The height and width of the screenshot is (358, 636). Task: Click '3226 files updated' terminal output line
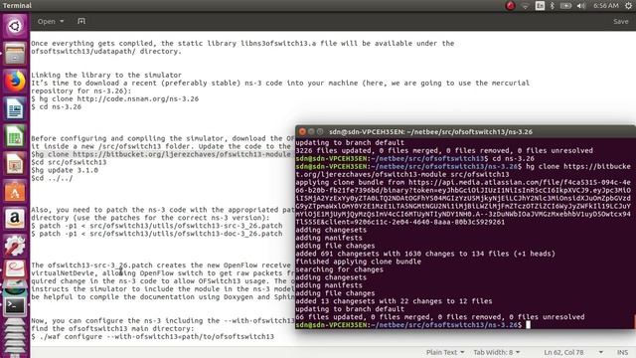pos(444,150)
